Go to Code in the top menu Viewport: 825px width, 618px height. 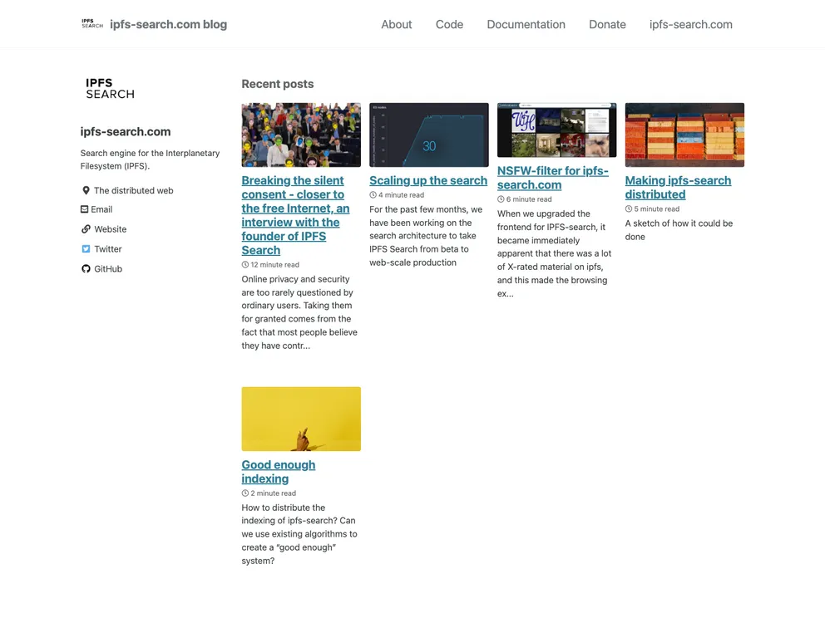coord(449,24)
